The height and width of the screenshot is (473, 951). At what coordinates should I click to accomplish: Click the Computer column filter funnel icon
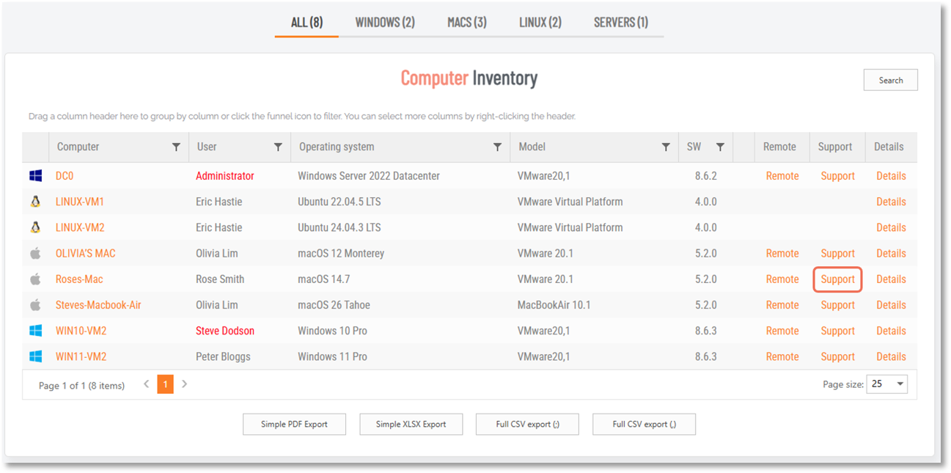coord(176,147)
